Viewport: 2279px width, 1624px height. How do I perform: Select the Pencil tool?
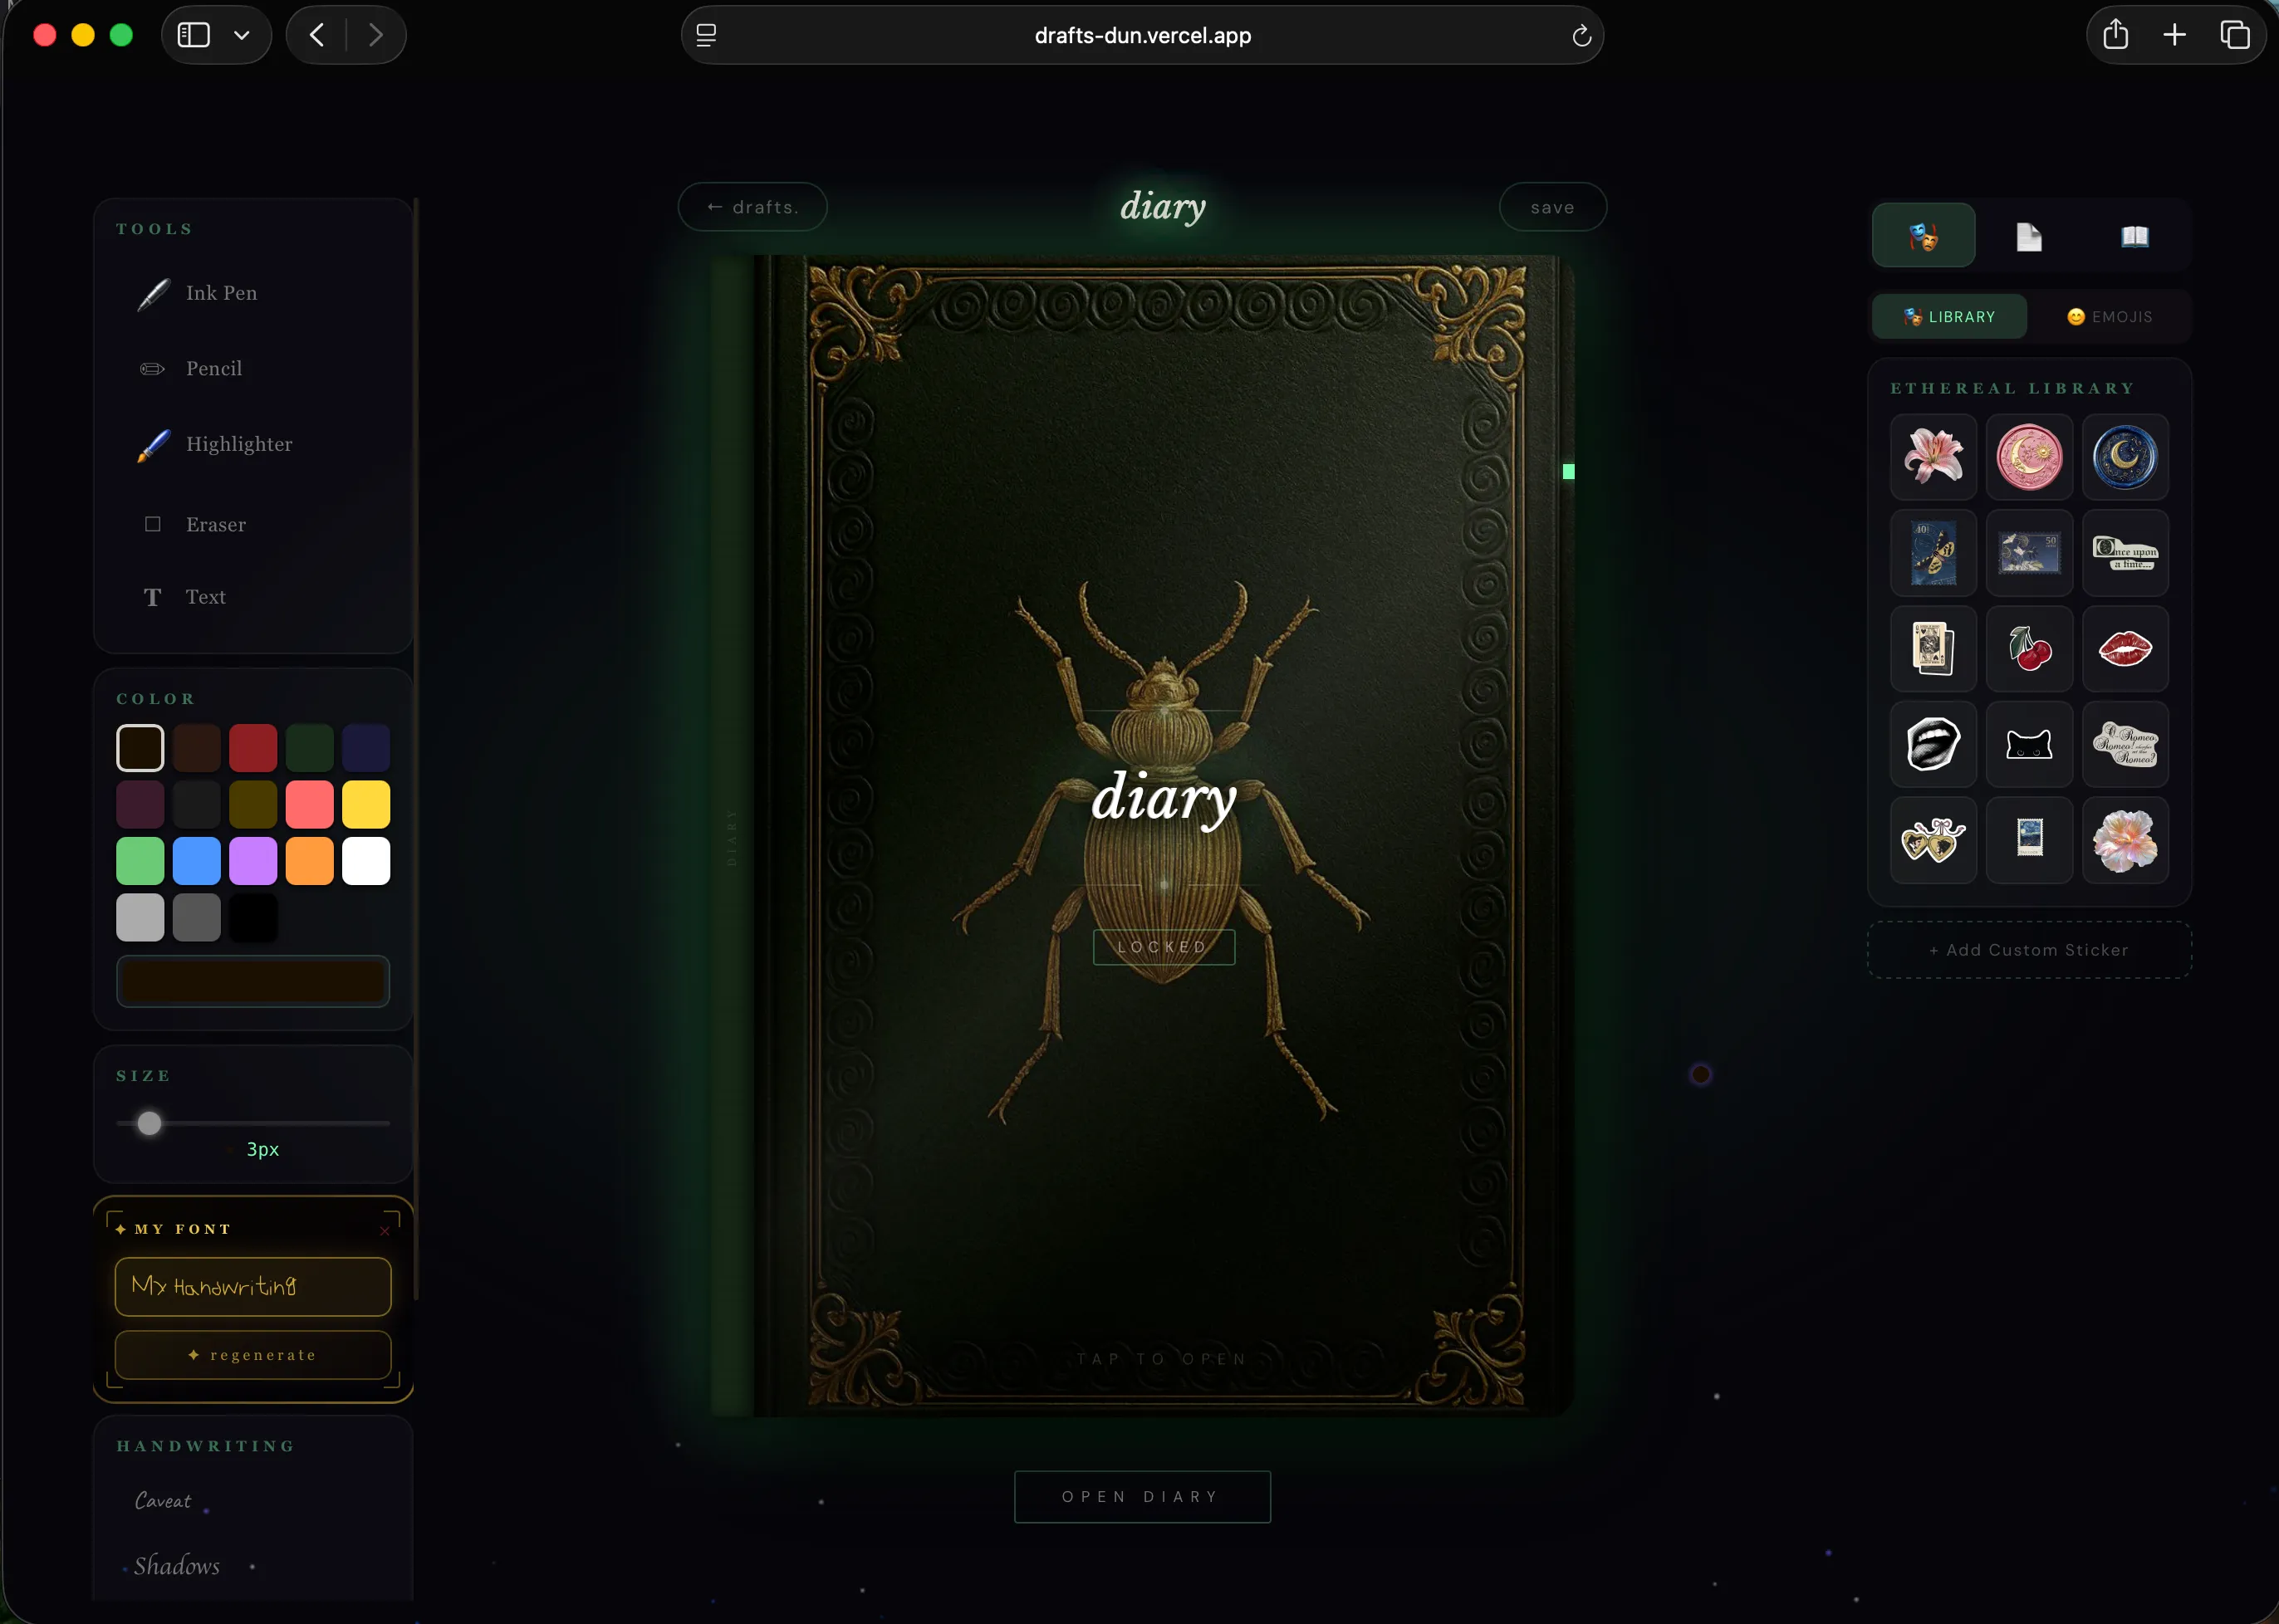click(213, 369)
